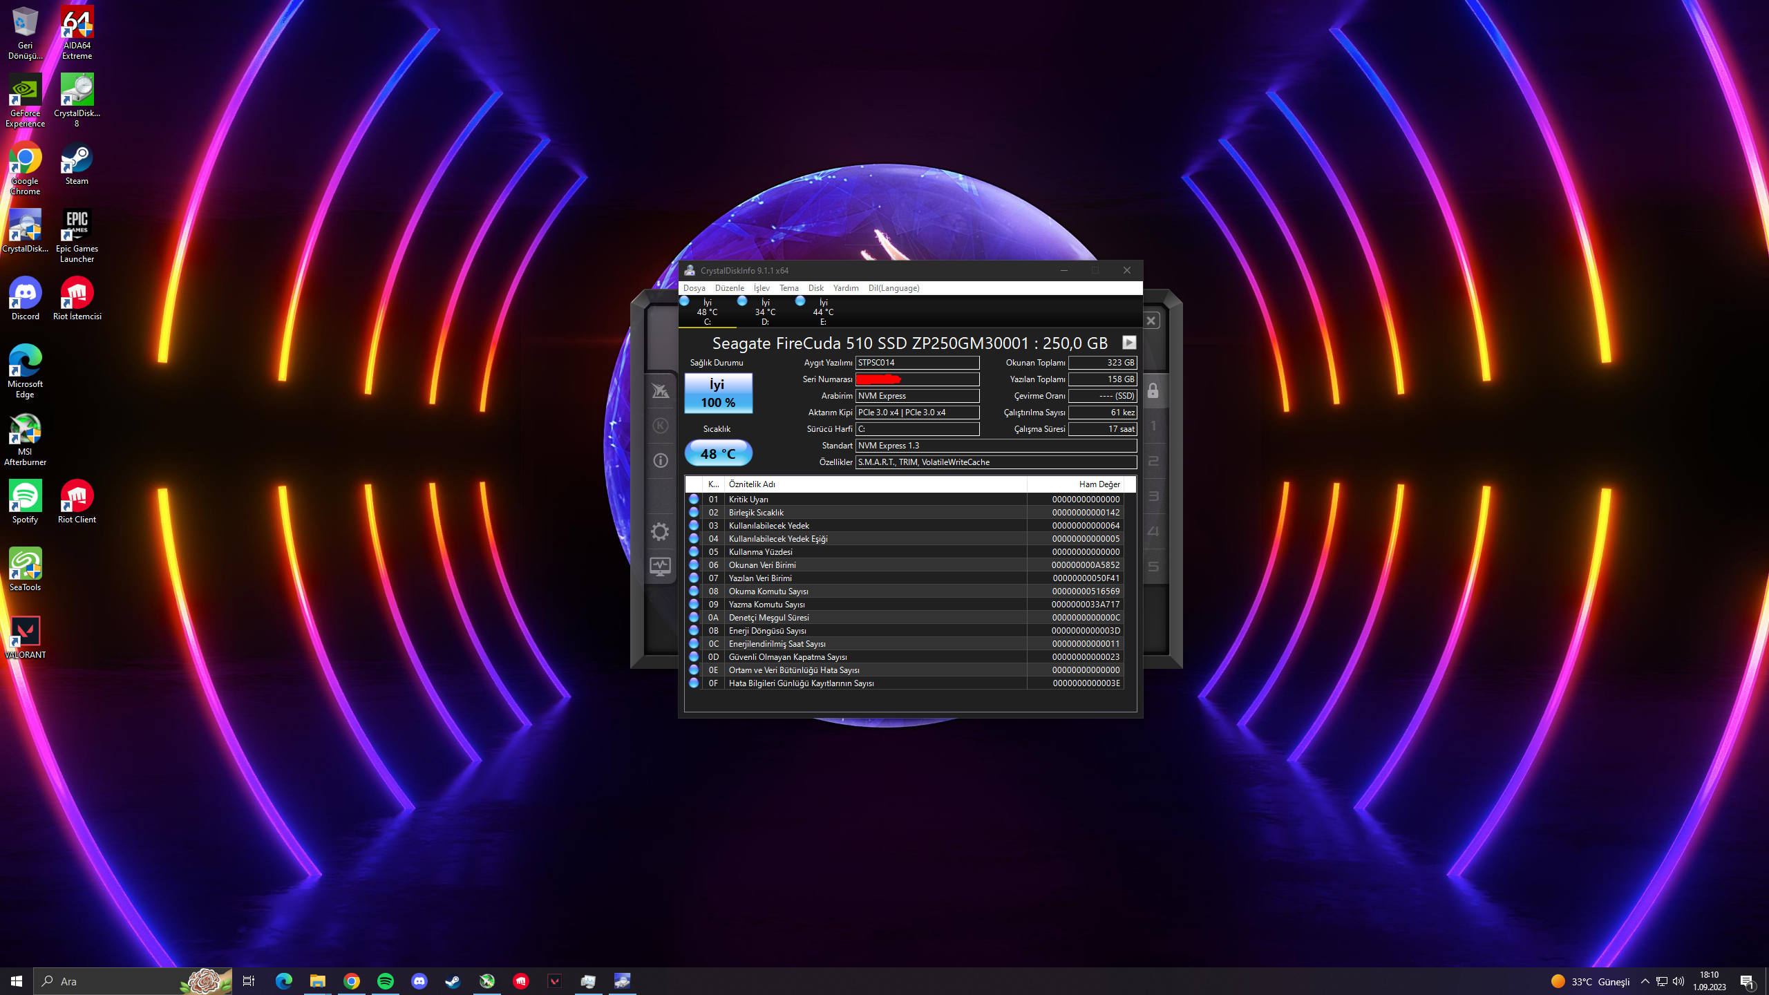Image resolution: width=1769 pixels, height=995 pixels.
Task: Select Afterburner profile slot 5
Action: [x=1153, y=567]
